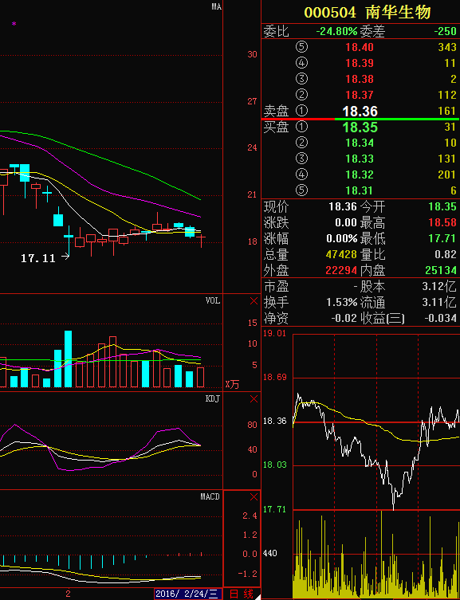
Task: Click the 内盘 value 25134
Action: (441, 271)
